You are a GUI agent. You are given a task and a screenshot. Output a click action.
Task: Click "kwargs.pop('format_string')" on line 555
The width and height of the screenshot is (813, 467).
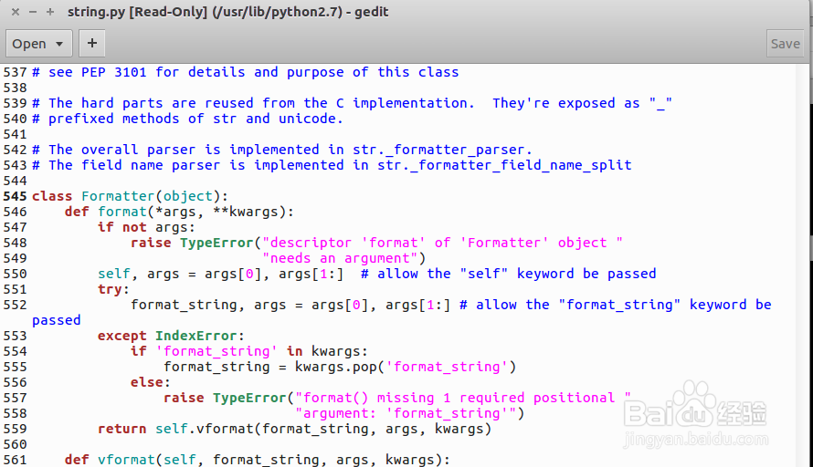[x=406, y=367]
